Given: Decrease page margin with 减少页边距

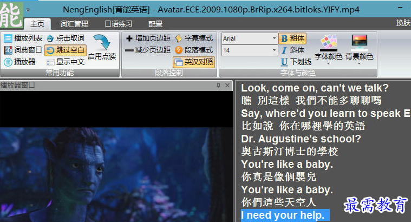Looking at the screenshot, I should (x=148, y=50).
